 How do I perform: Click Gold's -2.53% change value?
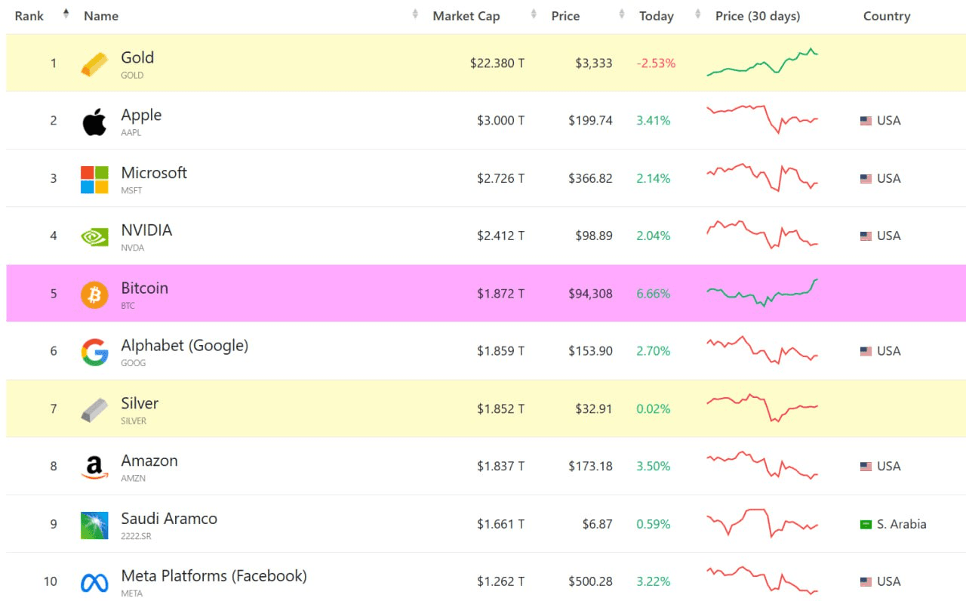656,63
